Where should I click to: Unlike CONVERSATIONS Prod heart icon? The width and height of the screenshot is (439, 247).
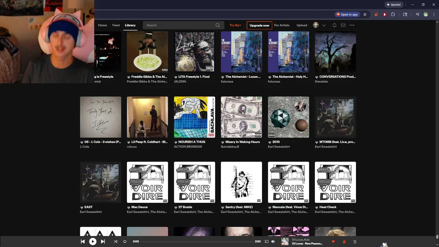pos(317,77)
